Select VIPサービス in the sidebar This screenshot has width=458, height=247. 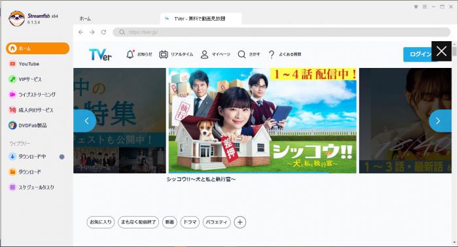tap(26, 79)
